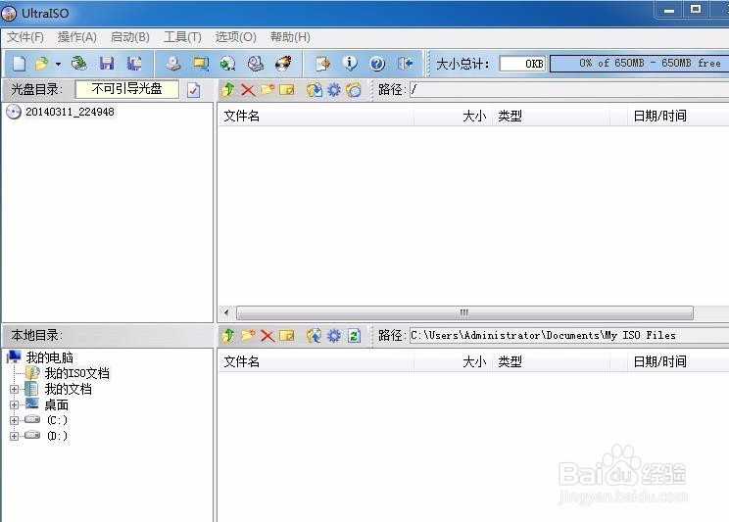Save the image with the floppy disk icon

pos(107,64)
